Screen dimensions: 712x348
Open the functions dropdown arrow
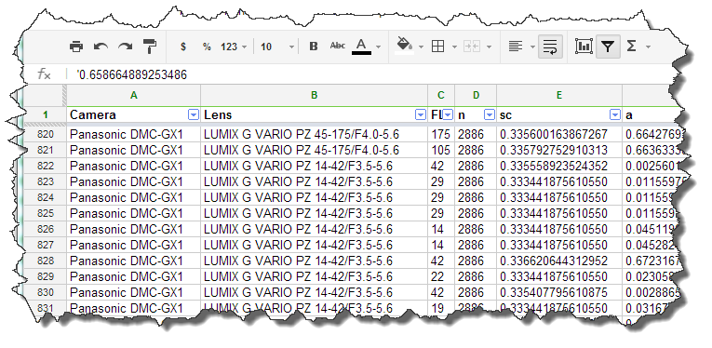648,47
